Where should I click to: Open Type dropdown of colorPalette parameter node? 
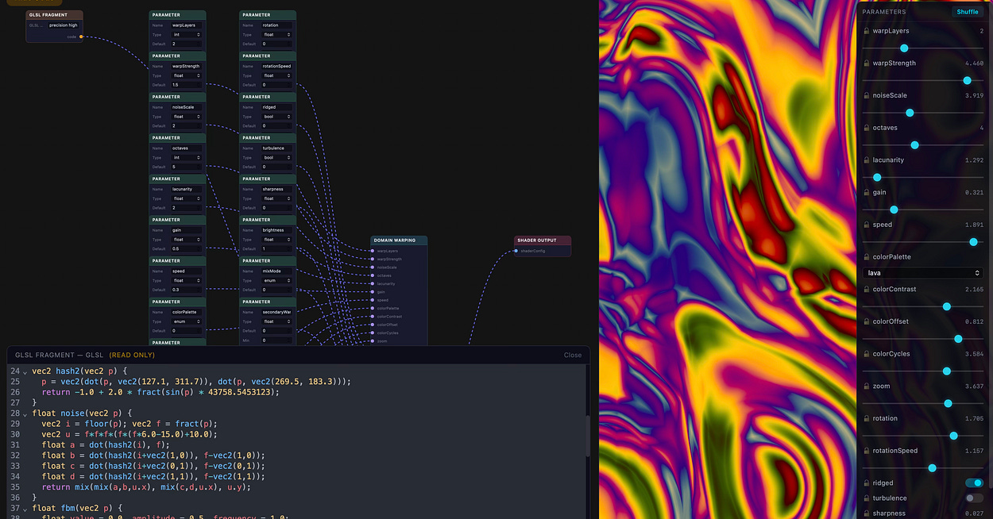[187, 321]
